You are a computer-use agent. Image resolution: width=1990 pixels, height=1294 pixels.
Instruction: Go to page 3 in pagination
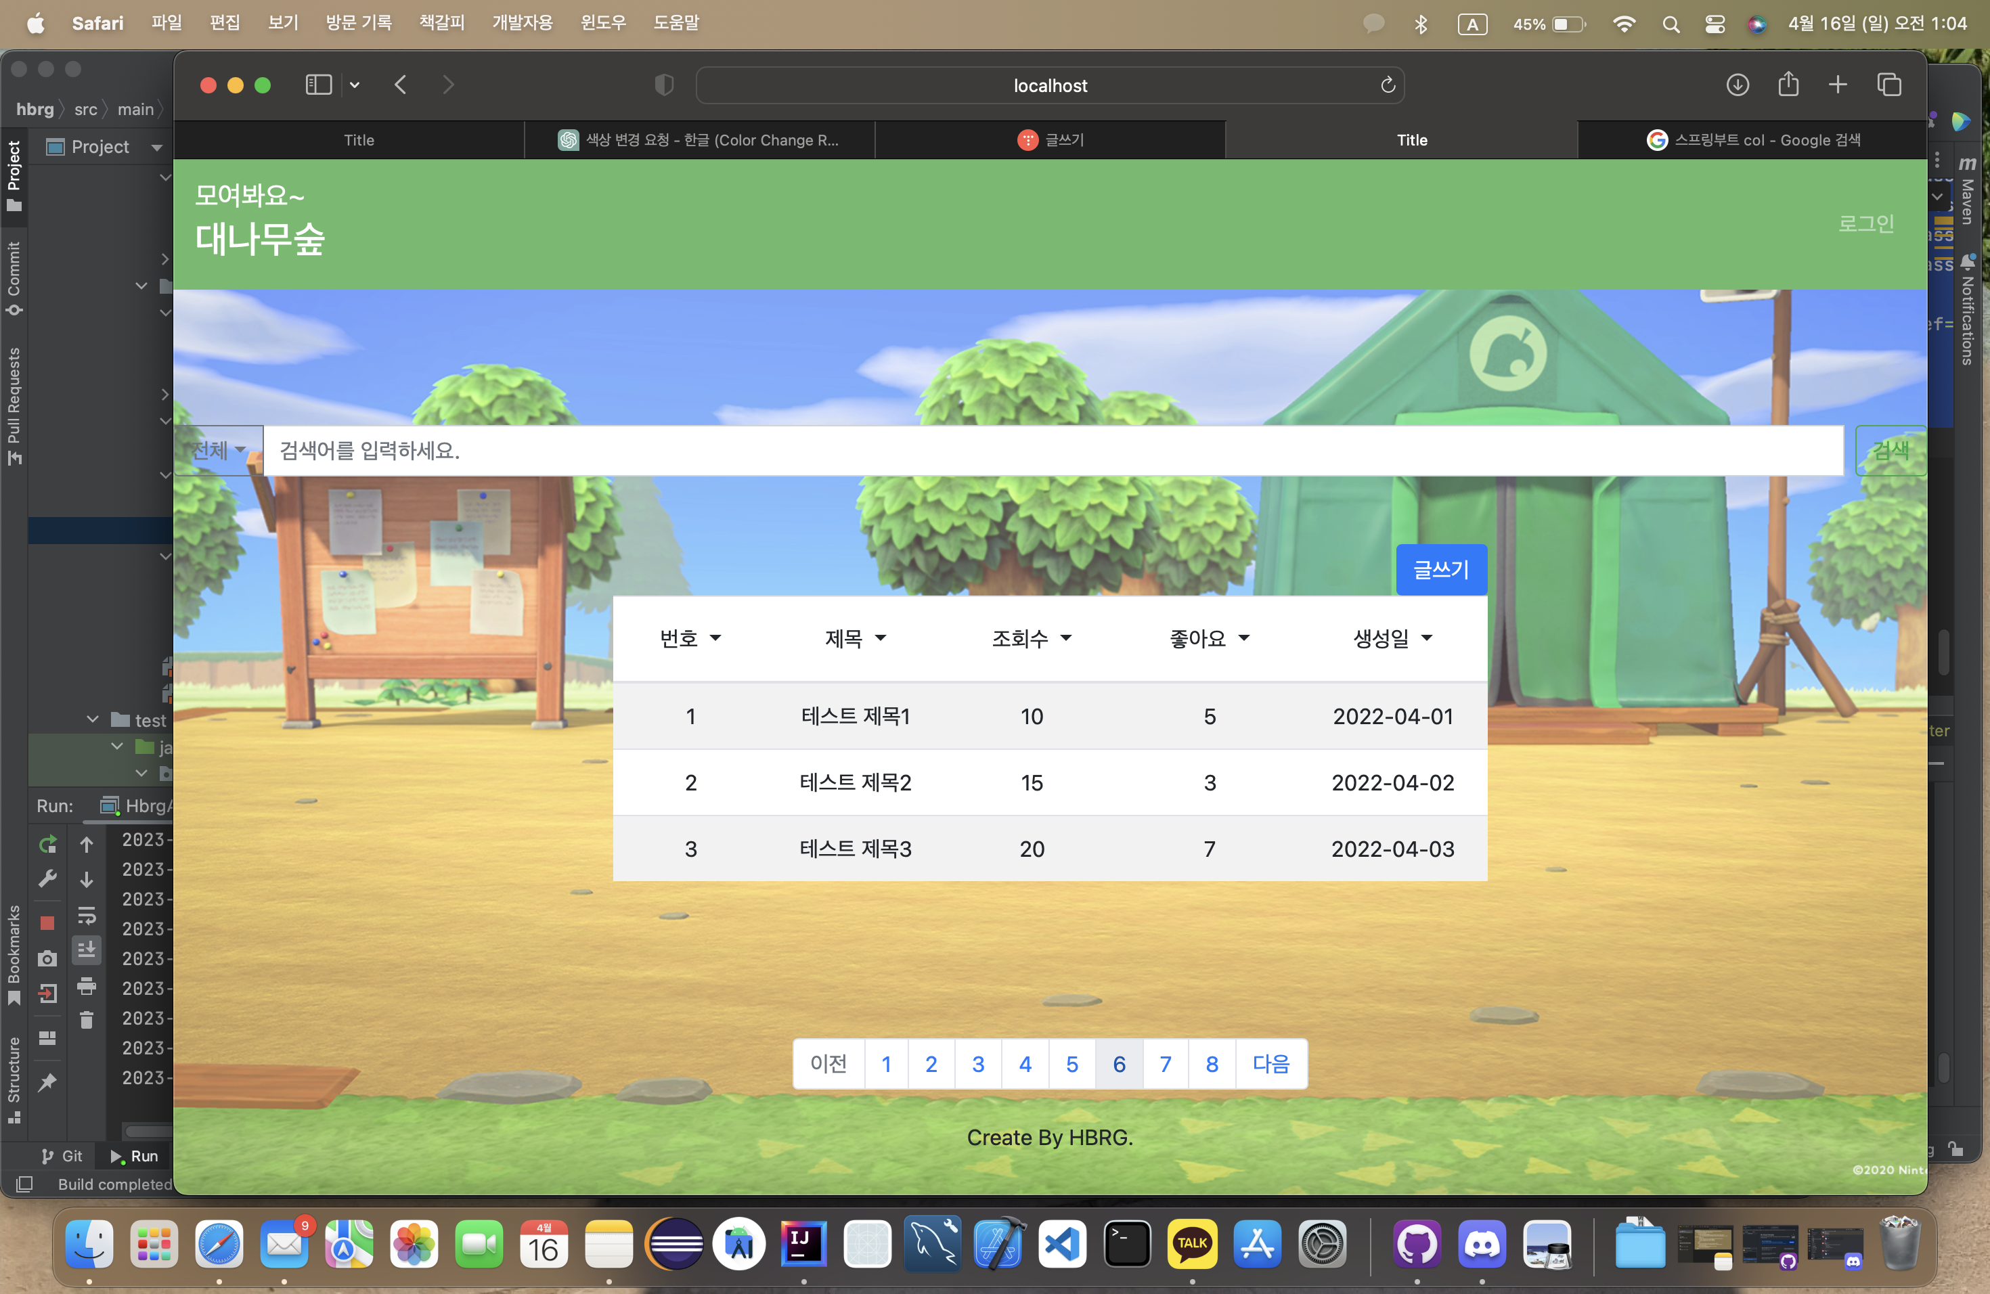tap(977, 1063)
